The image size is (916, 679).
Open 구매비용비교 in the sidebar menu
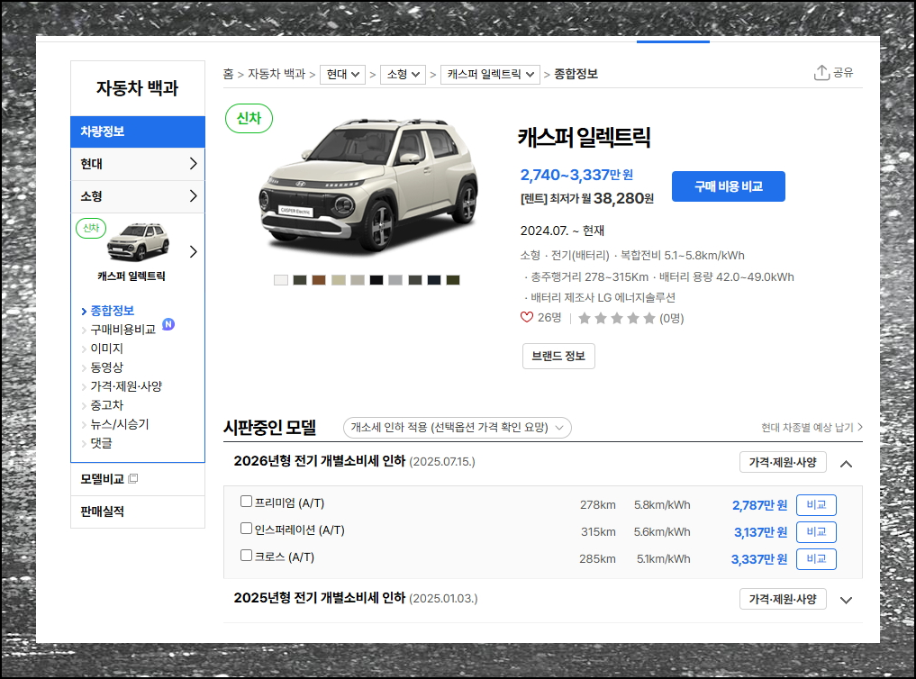point(122,330)
